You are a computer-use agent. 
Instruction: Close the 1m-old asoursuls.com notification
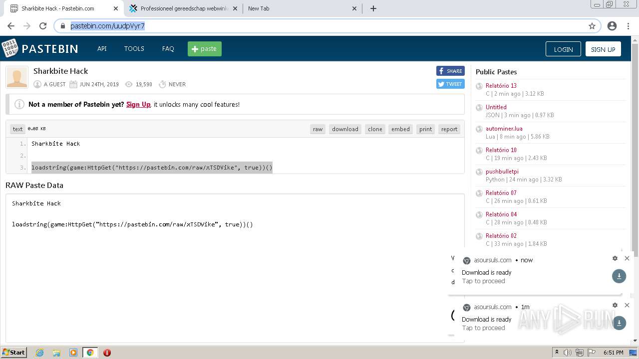click(627, 305)
